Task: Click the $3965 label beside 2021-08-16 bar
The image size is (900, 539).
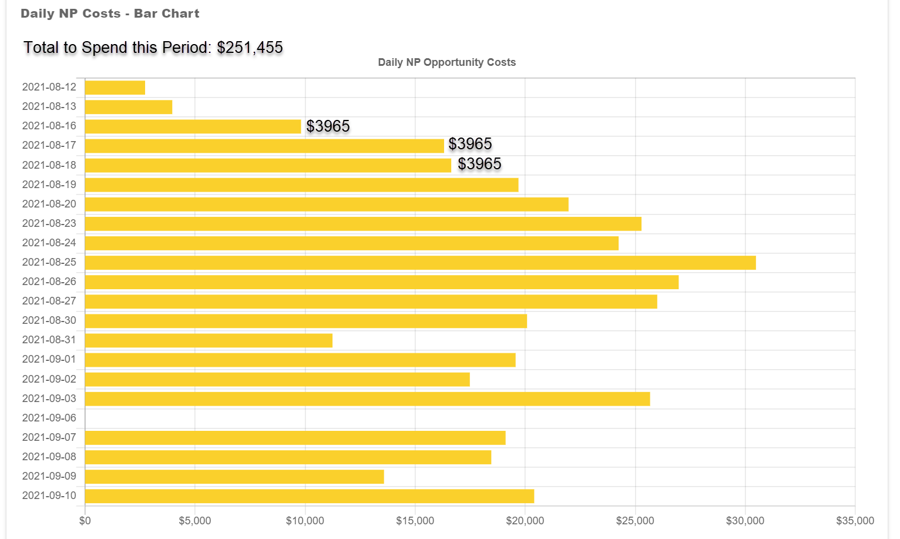Action: [328, 126]
